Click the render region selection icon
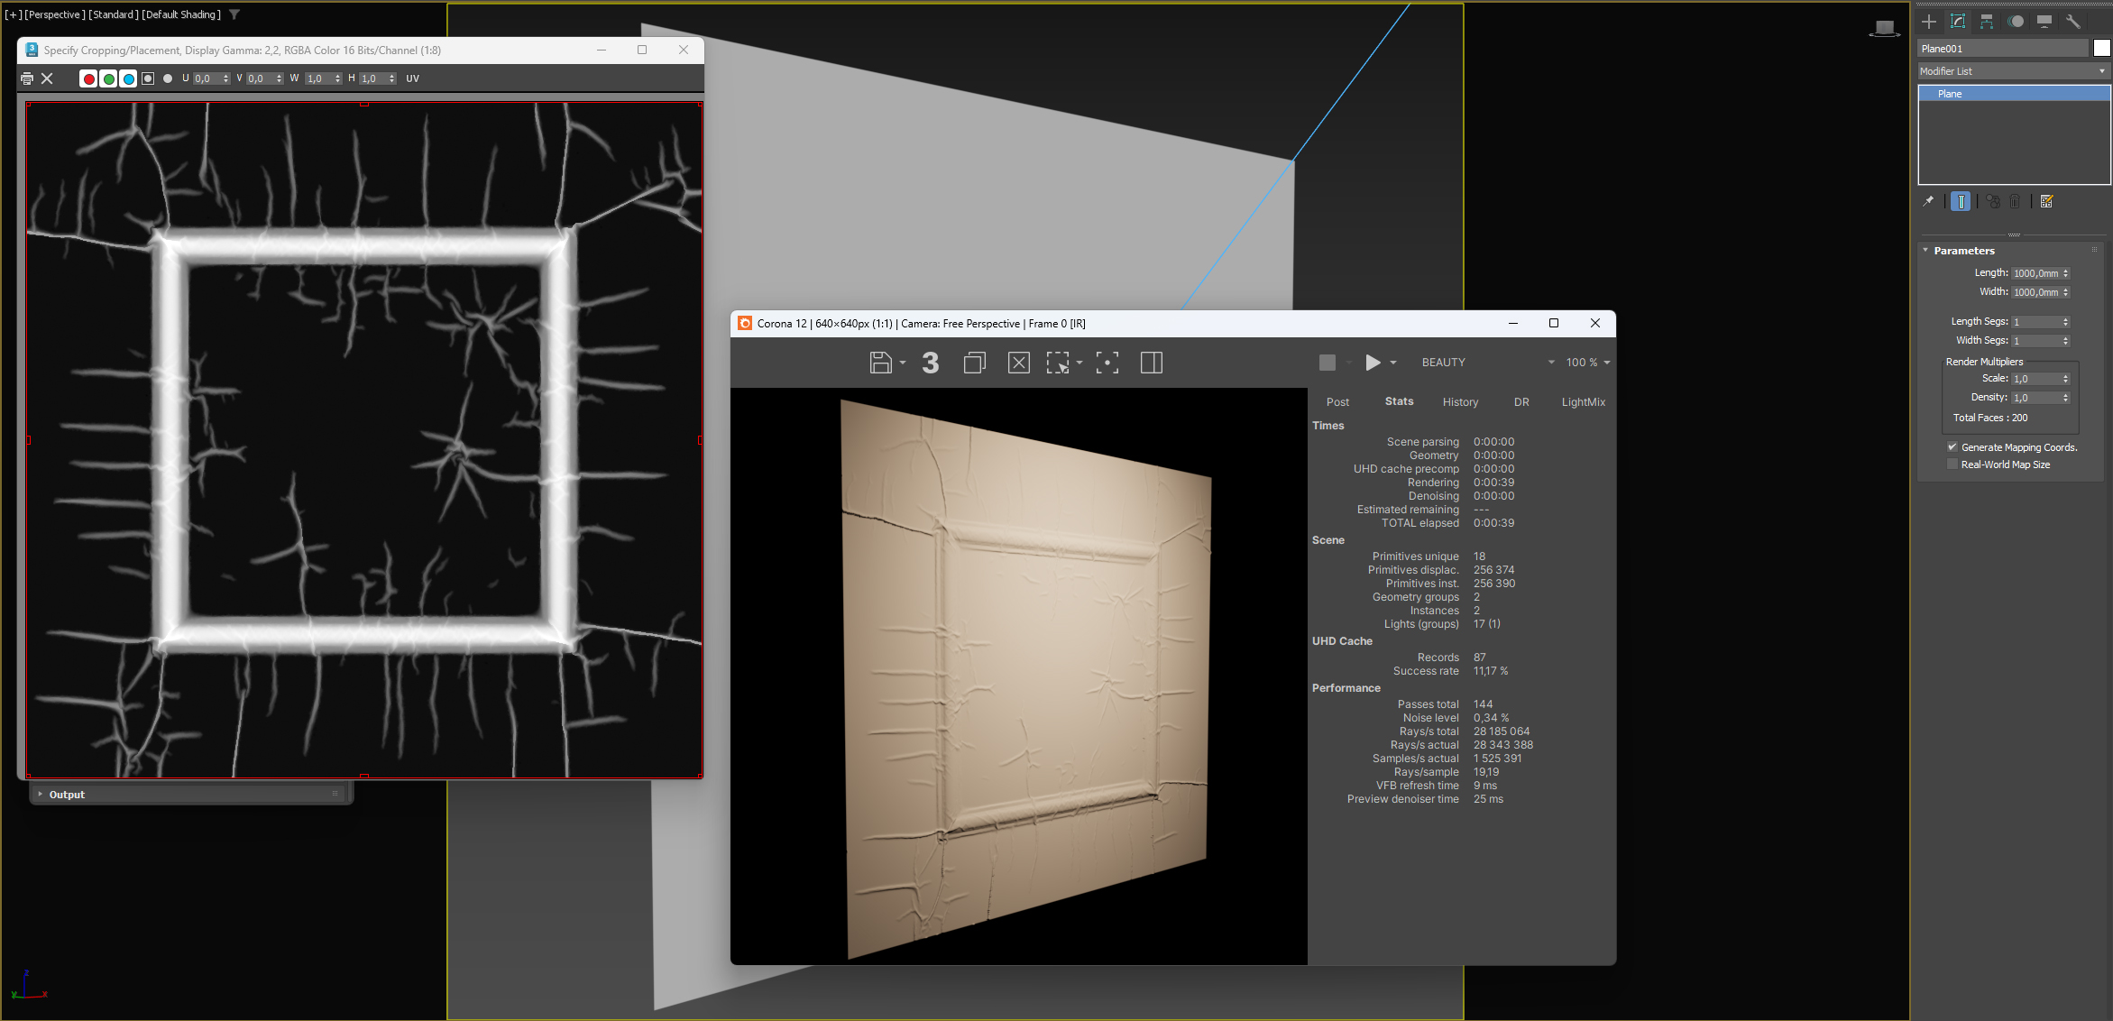The image size is (2113, 1021). (1057, 363)
